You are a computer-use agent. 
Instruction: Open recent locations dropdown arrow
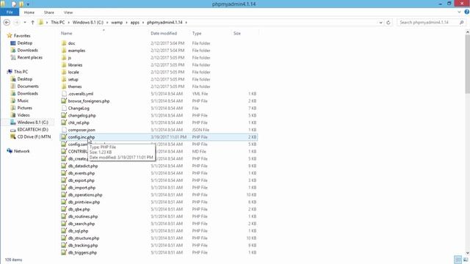(x=25, y=23)
